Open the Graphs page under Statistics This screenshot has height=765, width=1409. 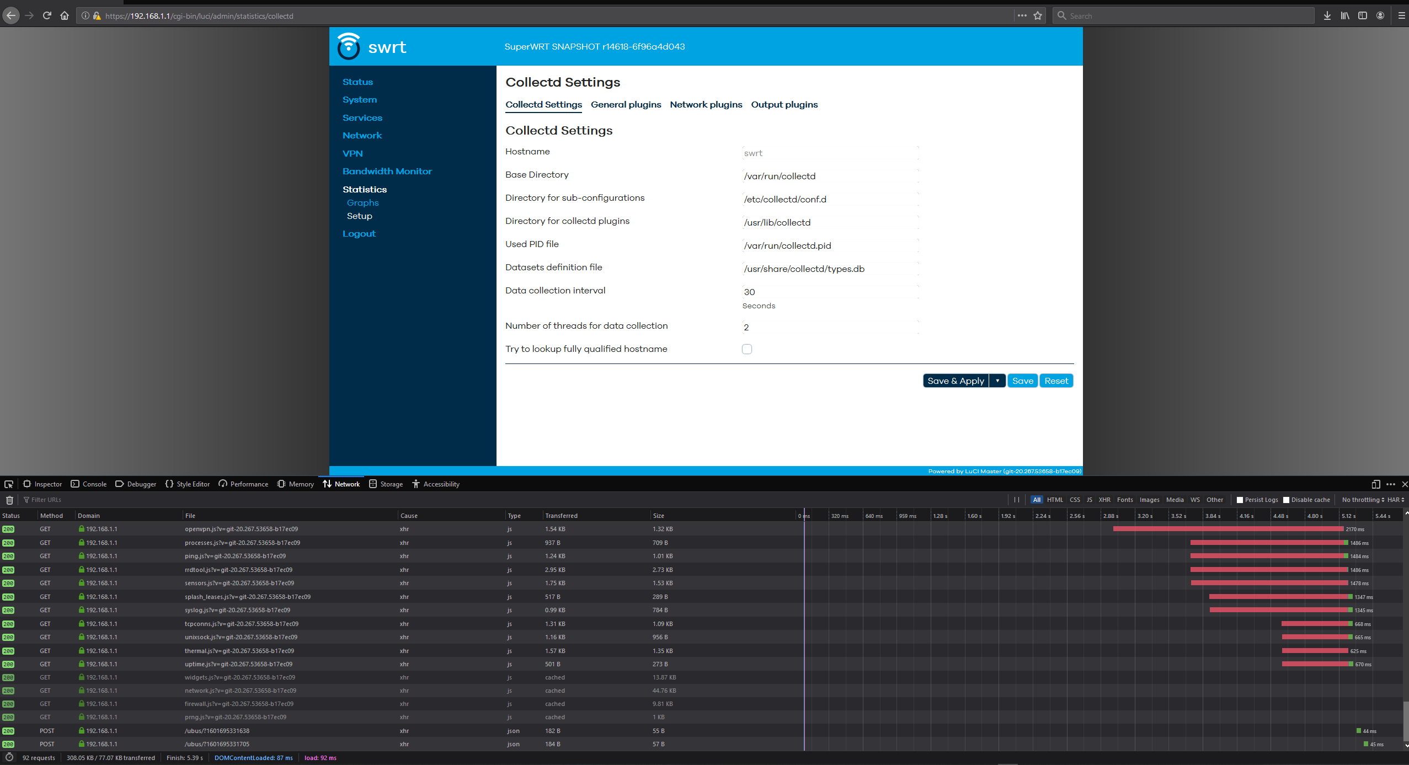pyautogui.click(x=362, y=202)
